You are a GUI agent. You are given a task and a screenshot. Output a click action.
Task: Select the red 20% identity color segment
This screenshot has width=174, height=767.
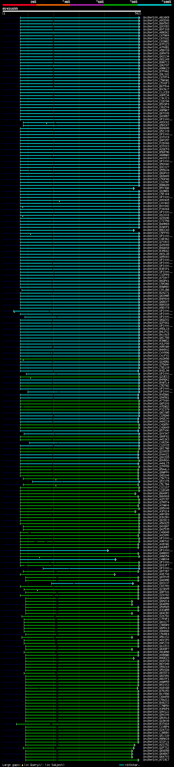point(19,5)
